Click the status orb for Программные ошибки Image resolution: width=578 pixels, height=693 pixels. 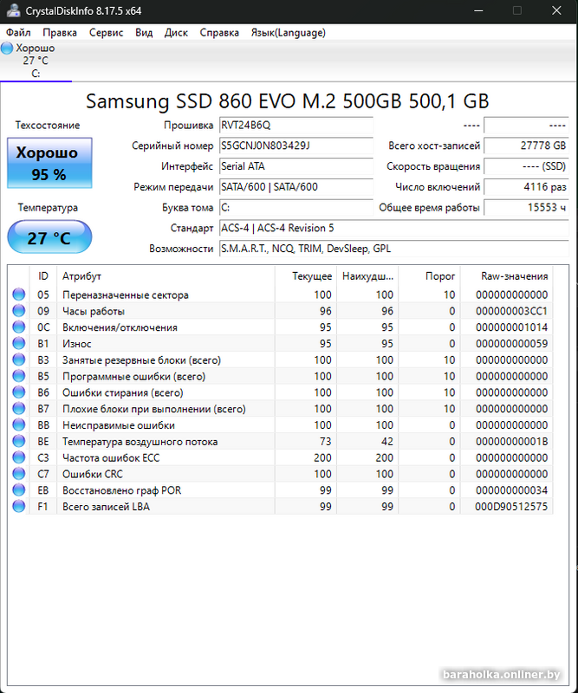[x=18, y=376]
